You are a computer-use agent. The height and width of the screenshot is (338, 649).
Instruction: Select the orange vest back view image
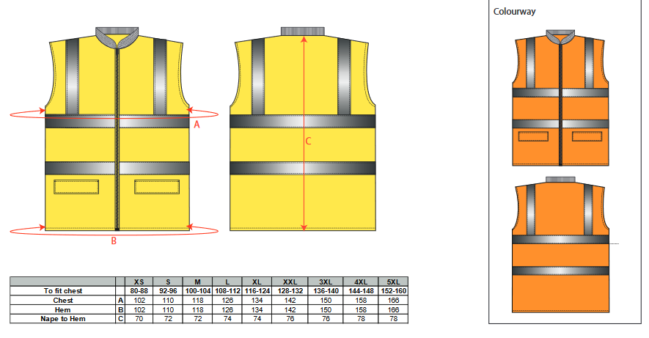560,244
